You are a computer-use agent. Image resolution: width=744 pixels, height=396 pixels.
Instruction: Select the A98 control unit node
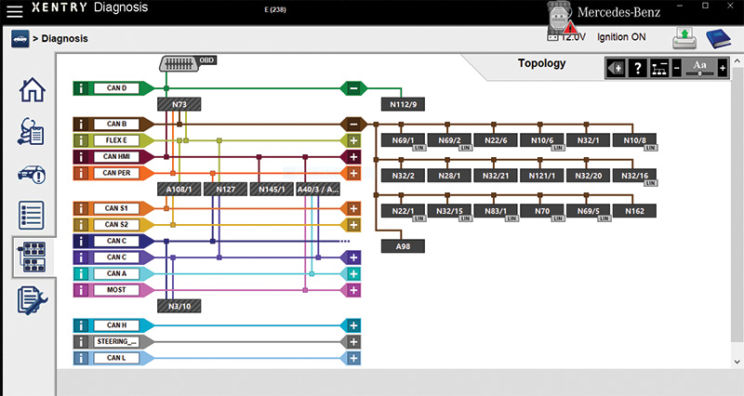pos(403,246)
